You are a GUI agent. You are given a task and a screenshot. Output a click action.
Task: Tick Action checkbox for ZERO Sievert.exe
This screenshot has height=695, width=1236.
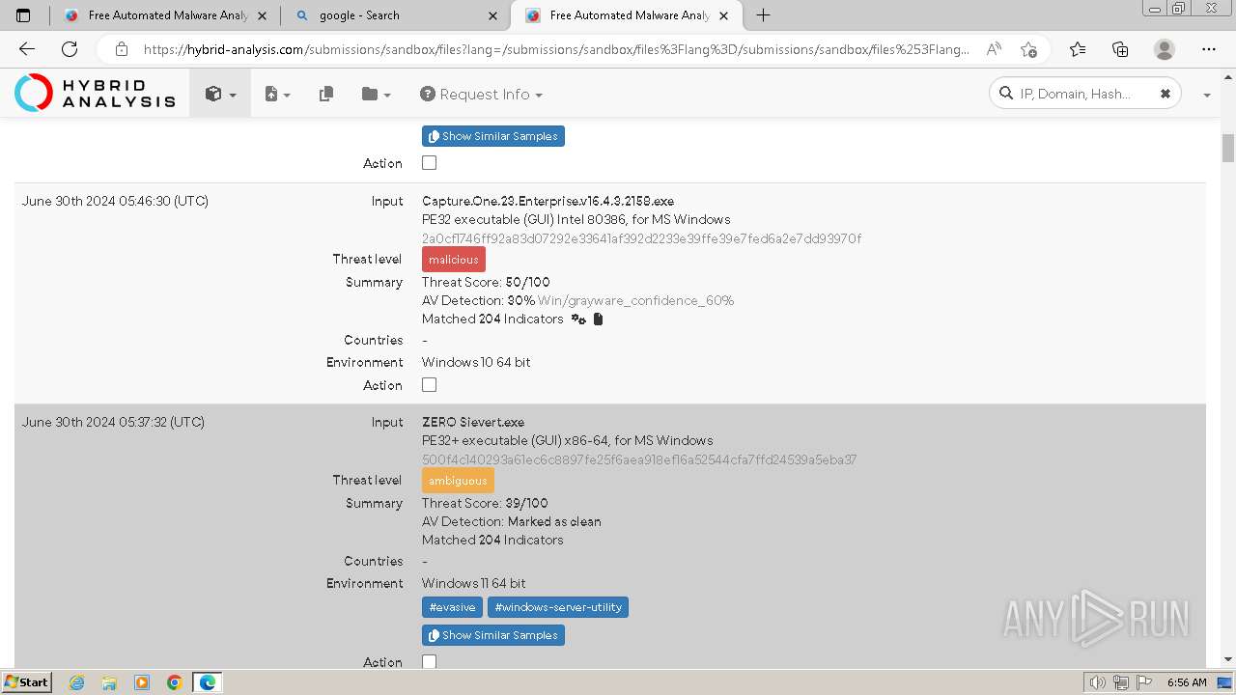[430, 661]
